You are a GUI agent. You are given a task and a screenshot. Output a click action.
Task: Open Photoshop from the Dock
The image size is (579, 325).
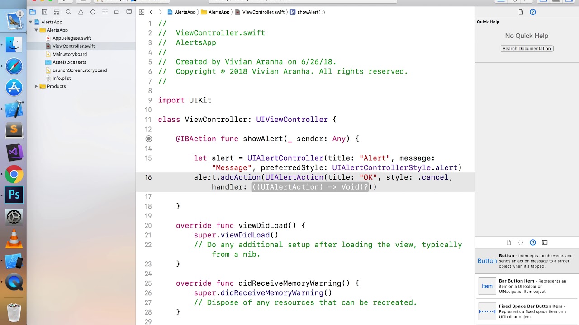14,195
